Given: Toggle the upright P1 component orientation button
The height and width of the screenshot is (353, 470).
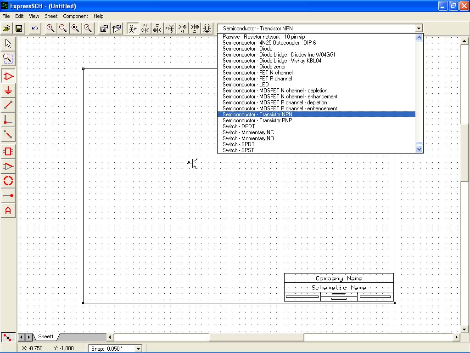Looking at the screenshot, I should (x=133, y=28).
